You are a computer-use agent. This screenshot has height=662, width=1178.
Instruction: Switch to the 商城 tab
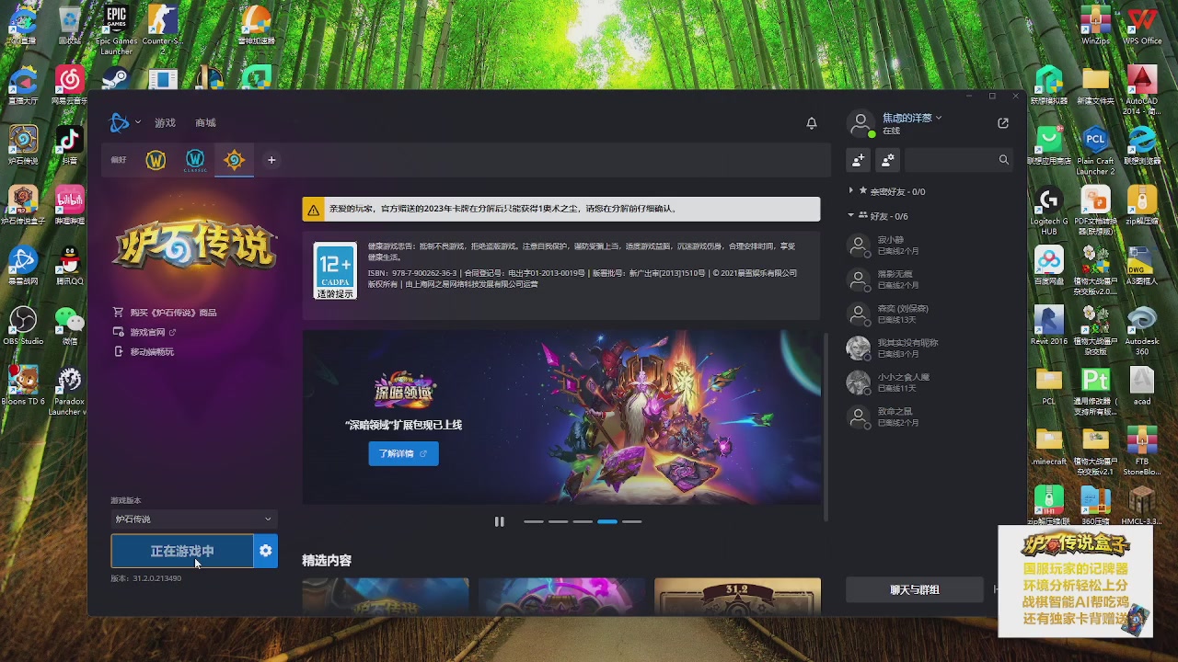(205, 122)
